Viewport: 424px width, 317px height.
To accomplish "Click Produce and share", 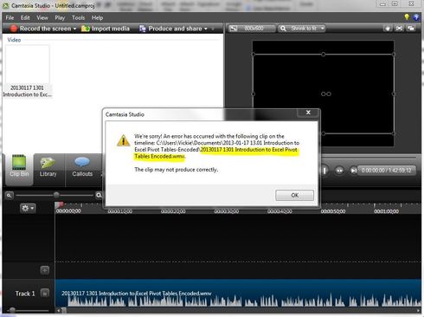I will click(x=170, y=29).
